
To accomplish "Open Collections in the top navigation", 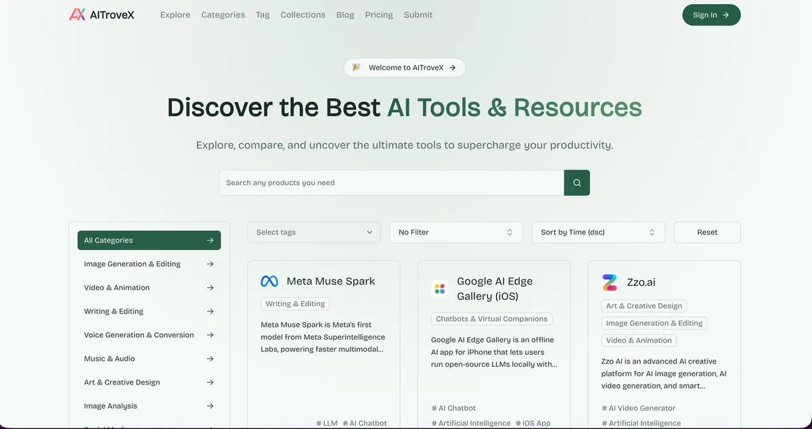I will pos(302,15).
